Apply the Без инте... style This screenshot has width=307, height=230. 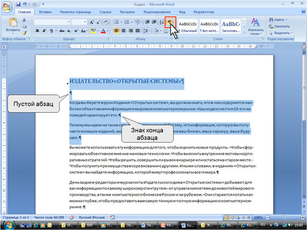[x=209, y=26]
